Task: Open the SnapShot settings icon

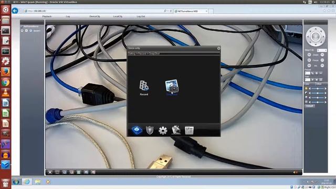Action: click(172, 88)
